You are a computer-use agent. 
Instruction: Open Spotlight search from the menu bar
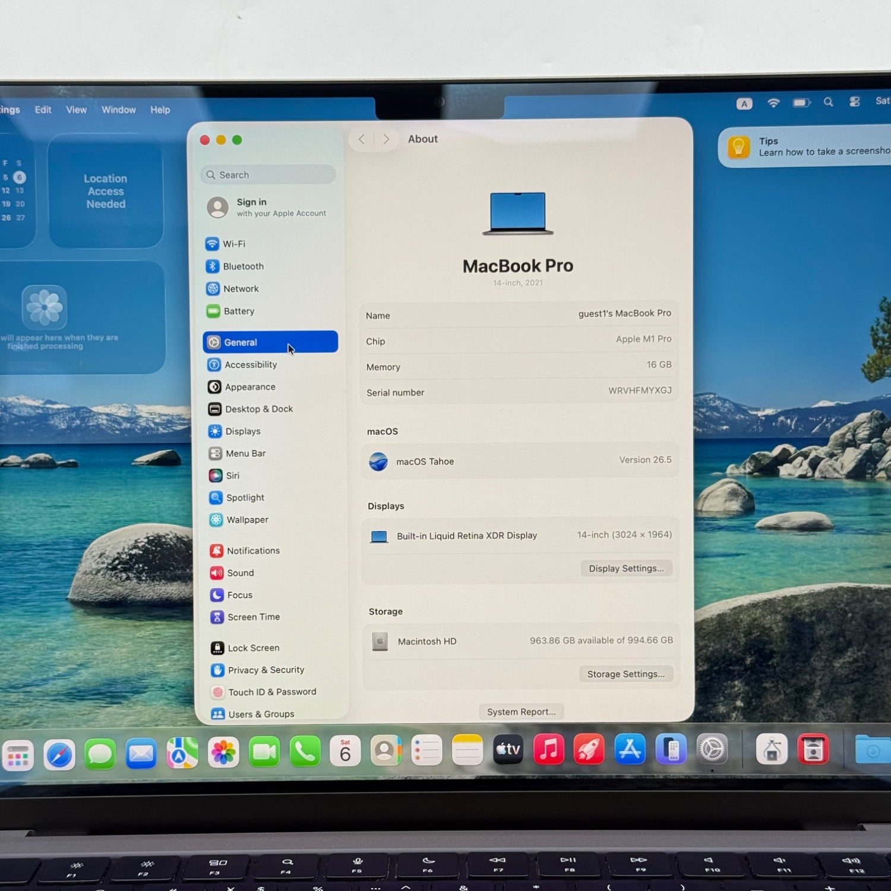point(828,102)
